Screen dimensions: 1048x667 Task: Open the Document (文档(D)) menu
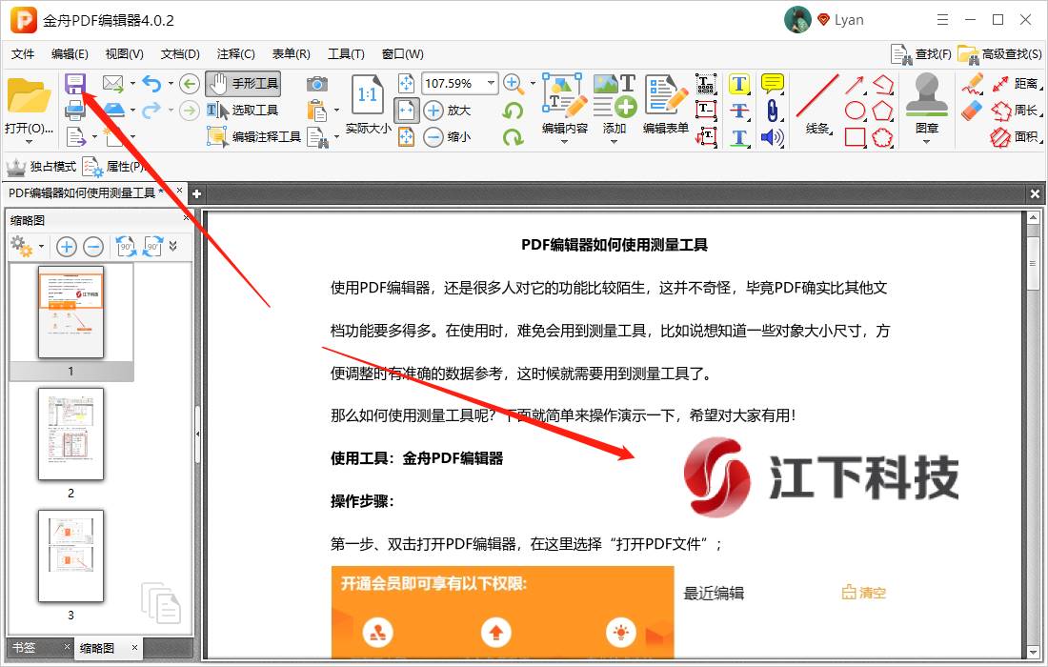(180, 54)
